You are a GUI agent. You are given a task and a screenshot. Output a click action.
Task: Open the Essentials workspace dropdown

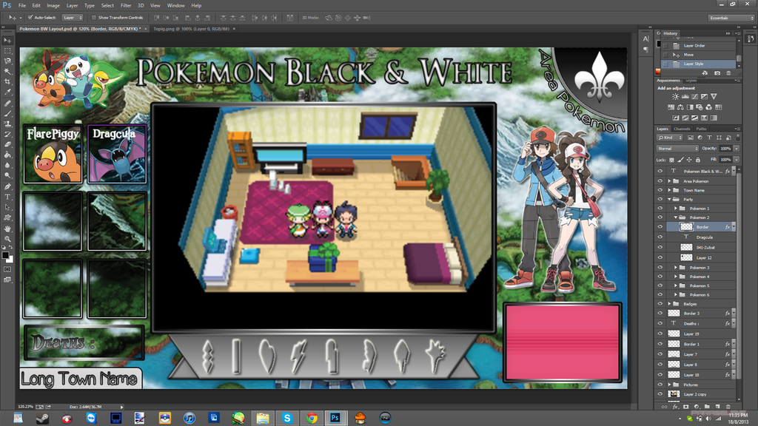pos(731,18)
